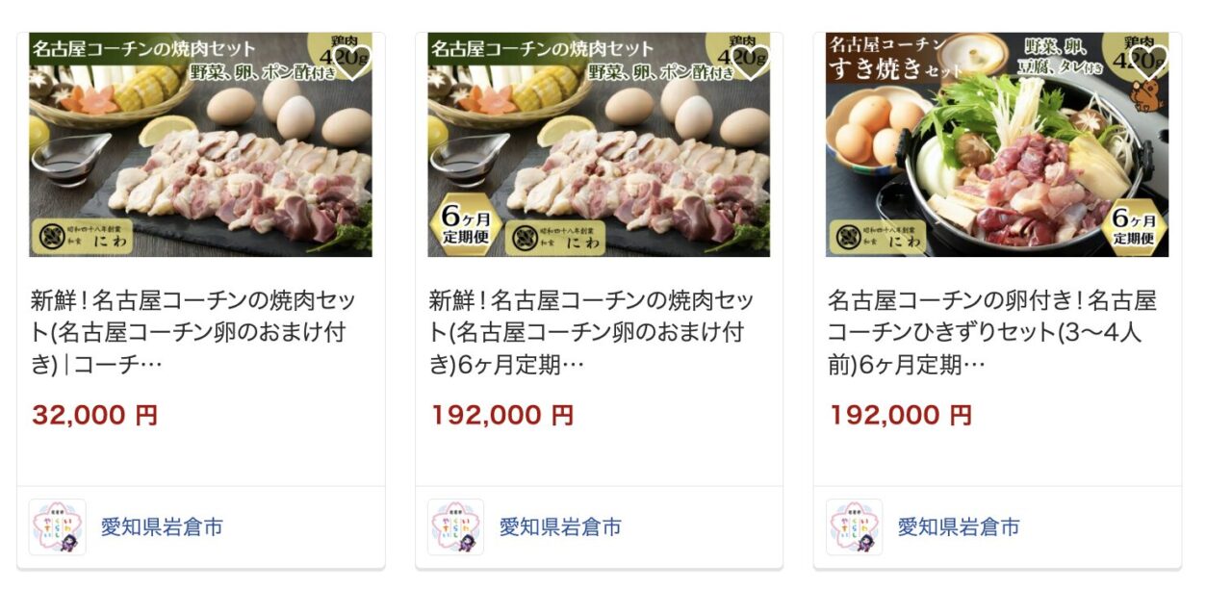Image resolution: width=1232 pixels, height=589 pixels.
Task: Click Iwakura city logo under sukiyaki card
Action: coord(855,526)
